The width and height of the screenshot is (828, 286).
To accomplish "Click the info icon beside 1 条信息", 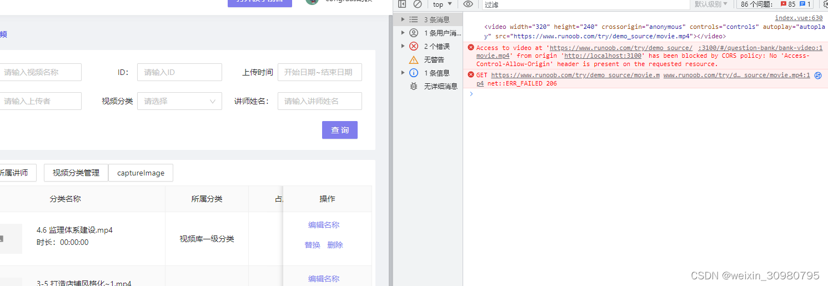I will coord(414,73).
